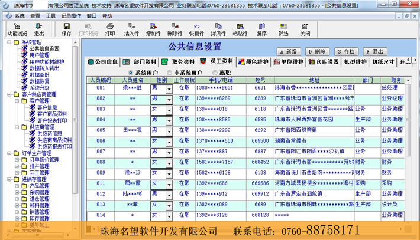420x240 pixels.
Task: Switch to the 机型维护 tab
Action: point(355,62)
